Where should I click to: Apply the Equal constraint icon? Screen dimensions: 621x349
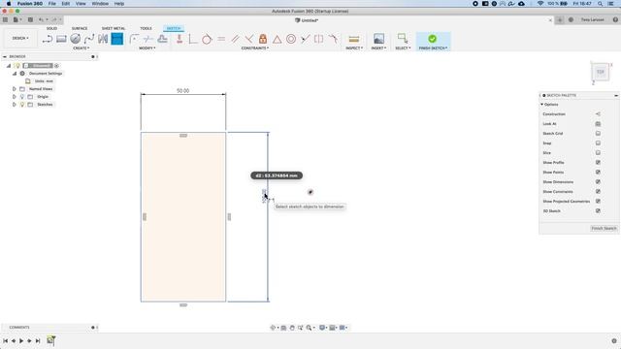pyautogui.click(x=221, y=39)
